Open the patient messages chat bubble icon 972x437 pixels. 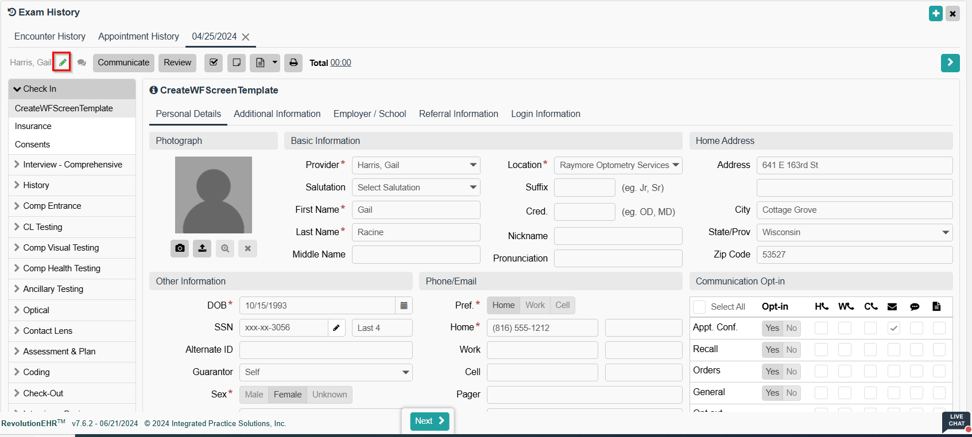click(82, 63)
